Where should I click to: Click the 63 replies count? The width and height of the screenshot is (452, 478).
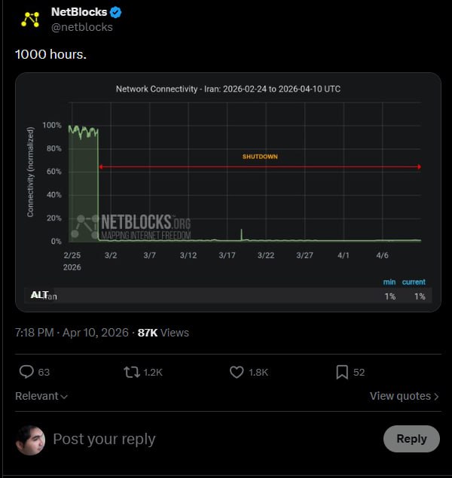[x=44, y=372]
